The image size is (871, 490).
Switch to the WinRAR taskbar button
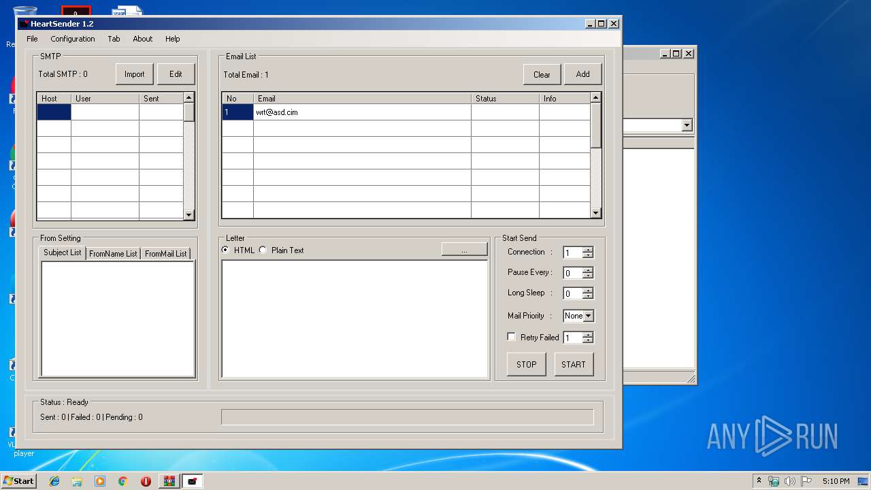coord(169,481)
